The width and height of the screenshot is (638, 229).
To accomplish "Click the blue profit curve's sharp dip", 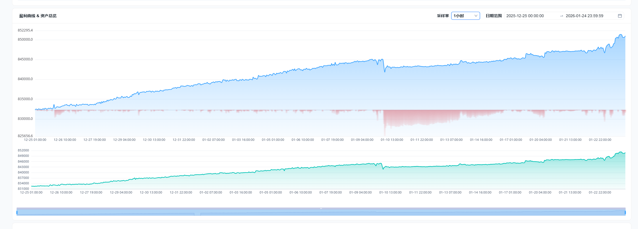I will tap(385, 71).
